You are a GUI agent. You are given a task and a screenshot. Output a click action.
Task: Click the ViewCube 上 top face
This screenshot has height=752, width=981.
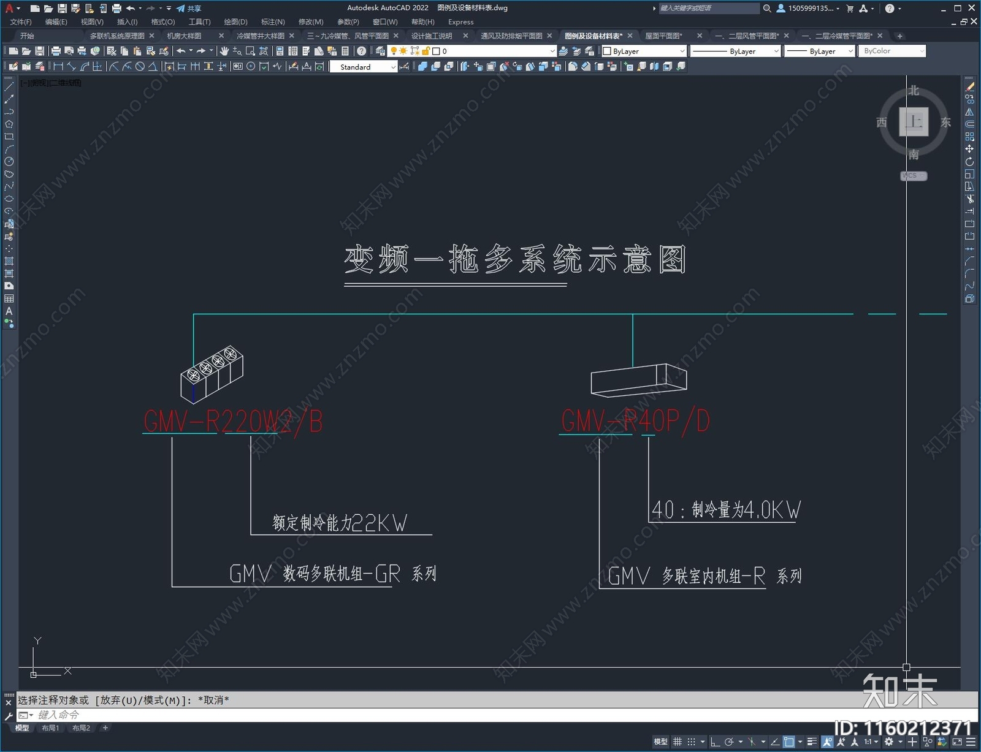(914, 121)
